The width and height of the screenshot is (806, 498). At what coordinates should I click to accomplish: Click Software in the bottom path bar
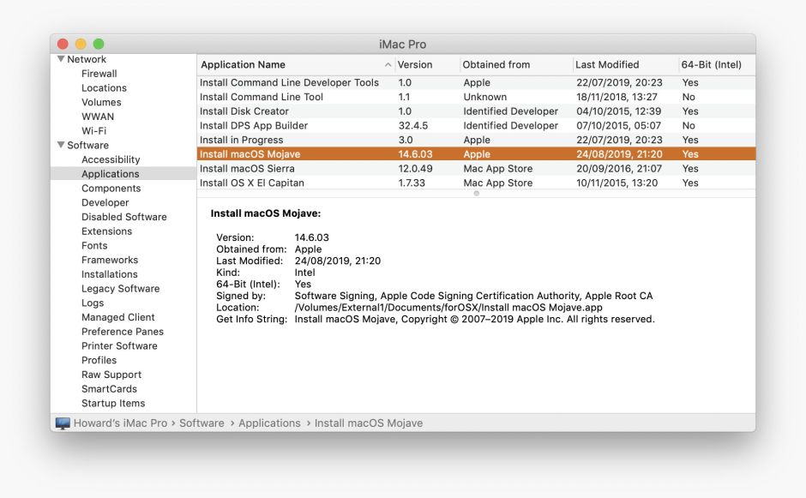tap(201, 423)
